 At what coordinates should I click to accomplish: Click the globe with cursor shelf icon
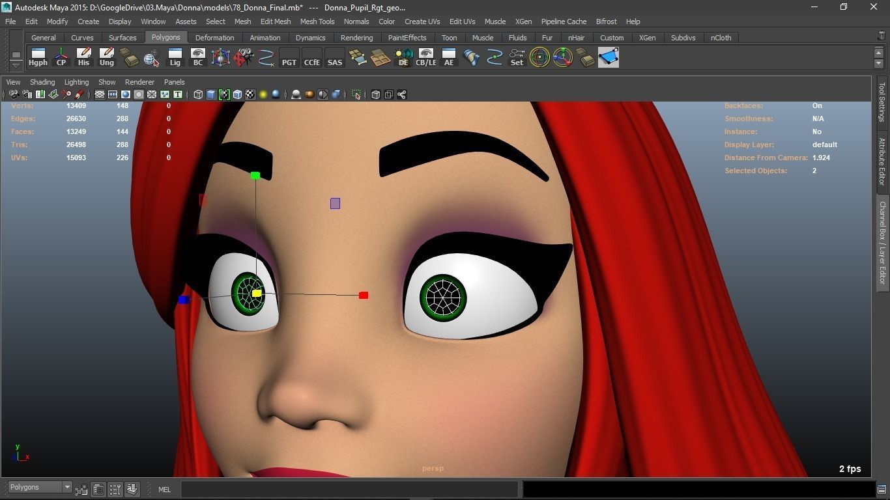point(152,57)
